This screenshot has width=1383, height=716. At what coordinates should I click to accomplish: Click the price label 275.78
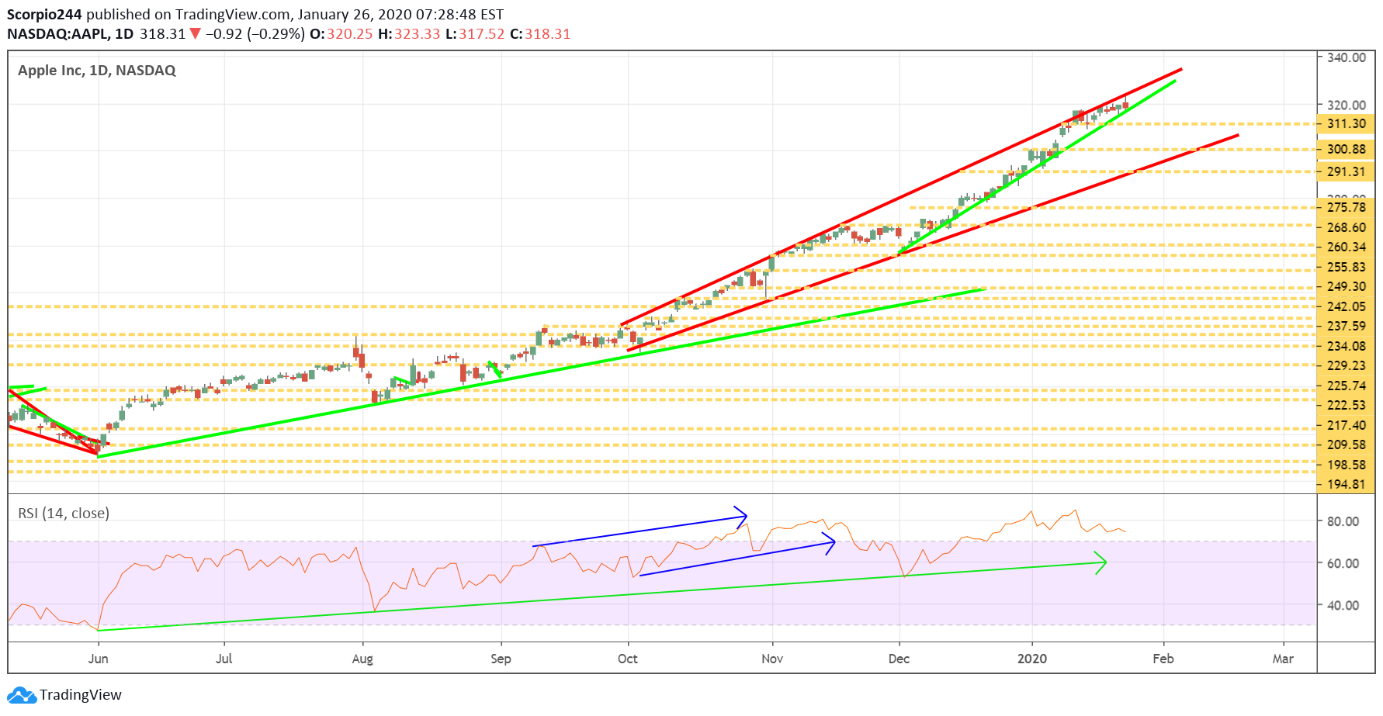coord(1346,208)
